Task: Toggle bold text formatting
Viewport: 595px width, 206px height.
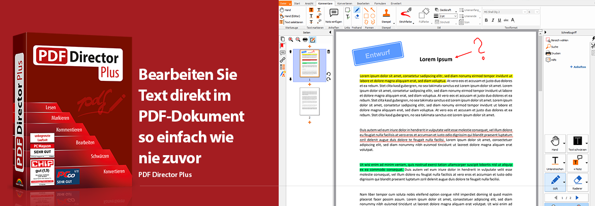Action: (x=486, y=20)
